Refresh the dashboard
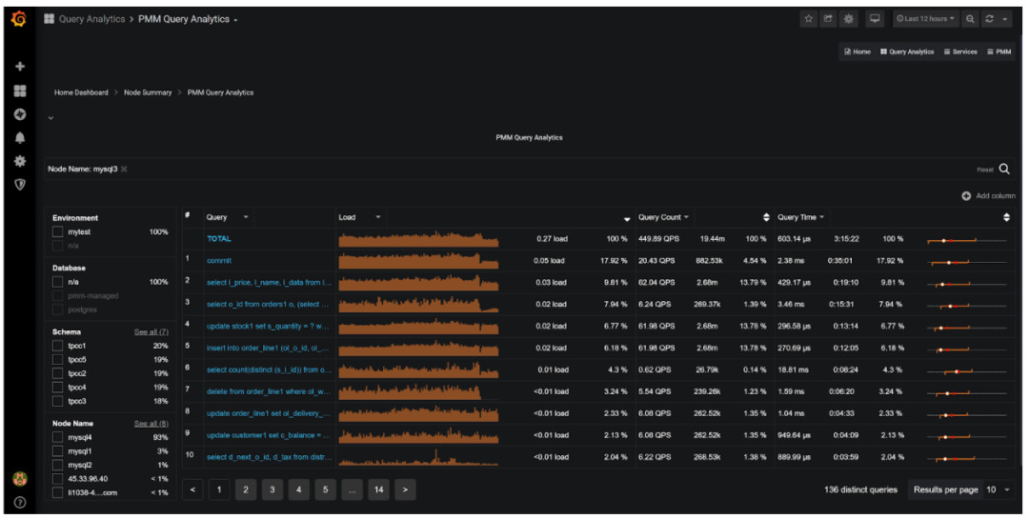Screen dimensions: 1029x519 click(989, 19)
